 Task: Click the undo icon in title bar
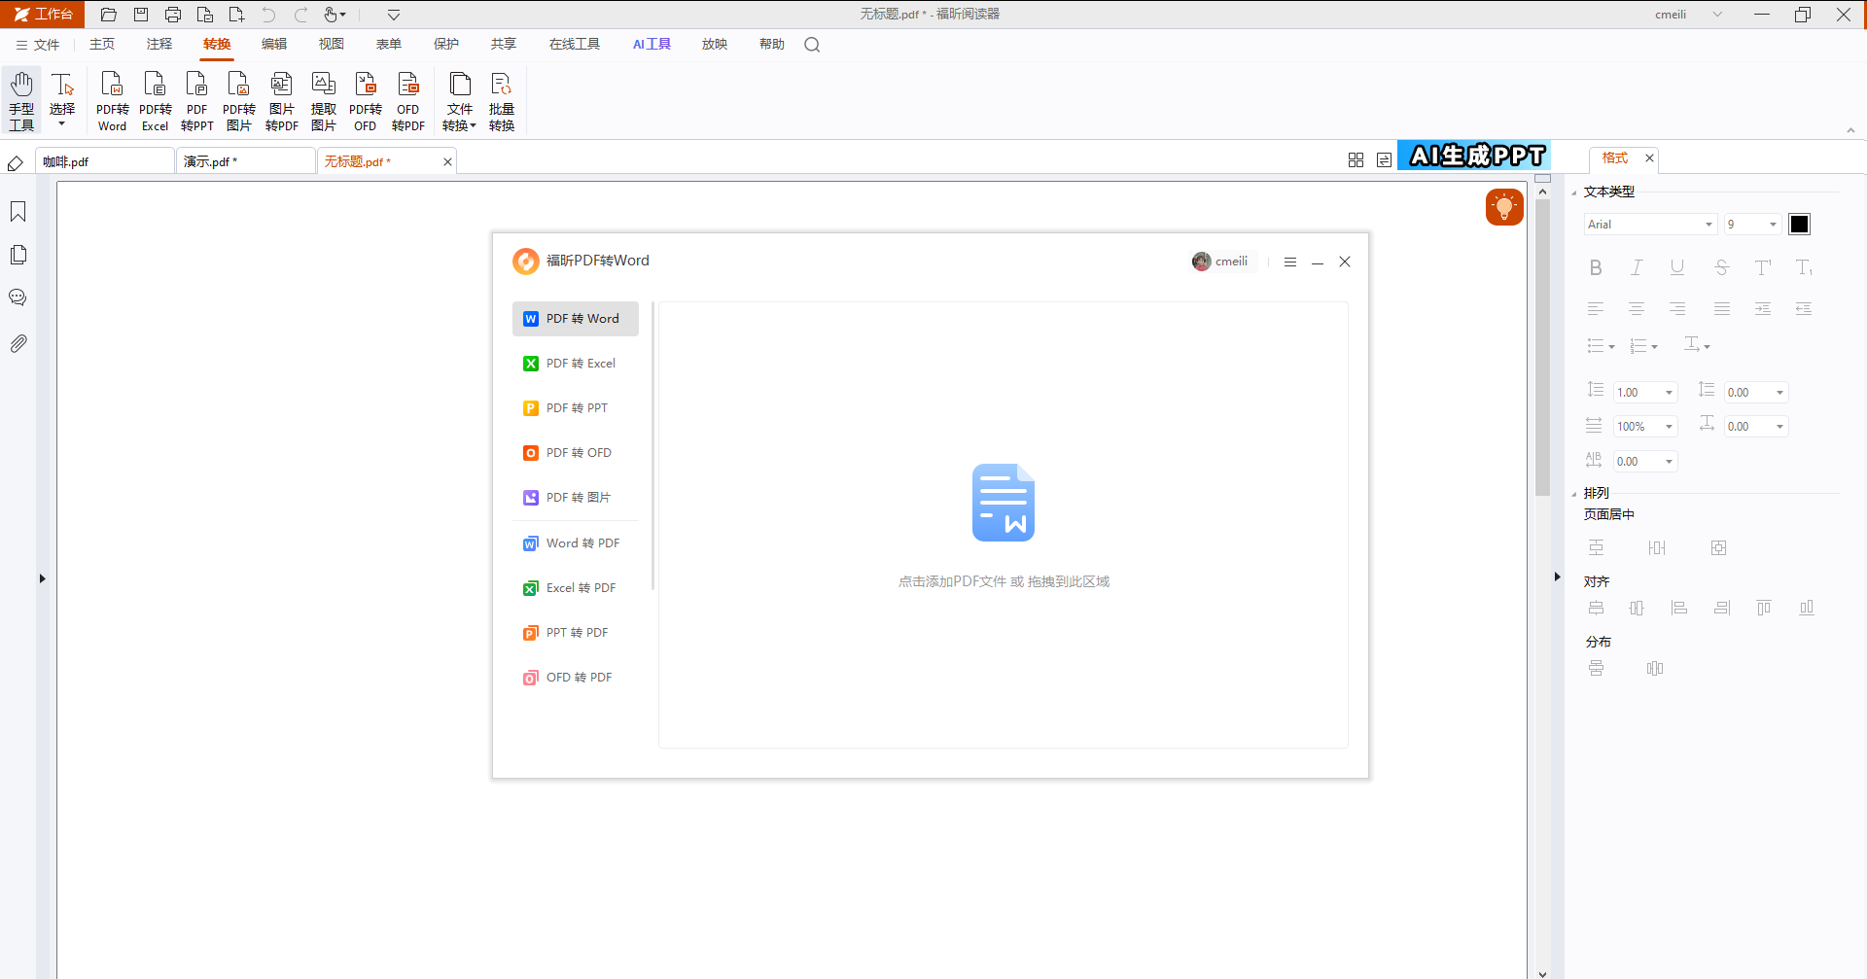click(x=268, y=15)
